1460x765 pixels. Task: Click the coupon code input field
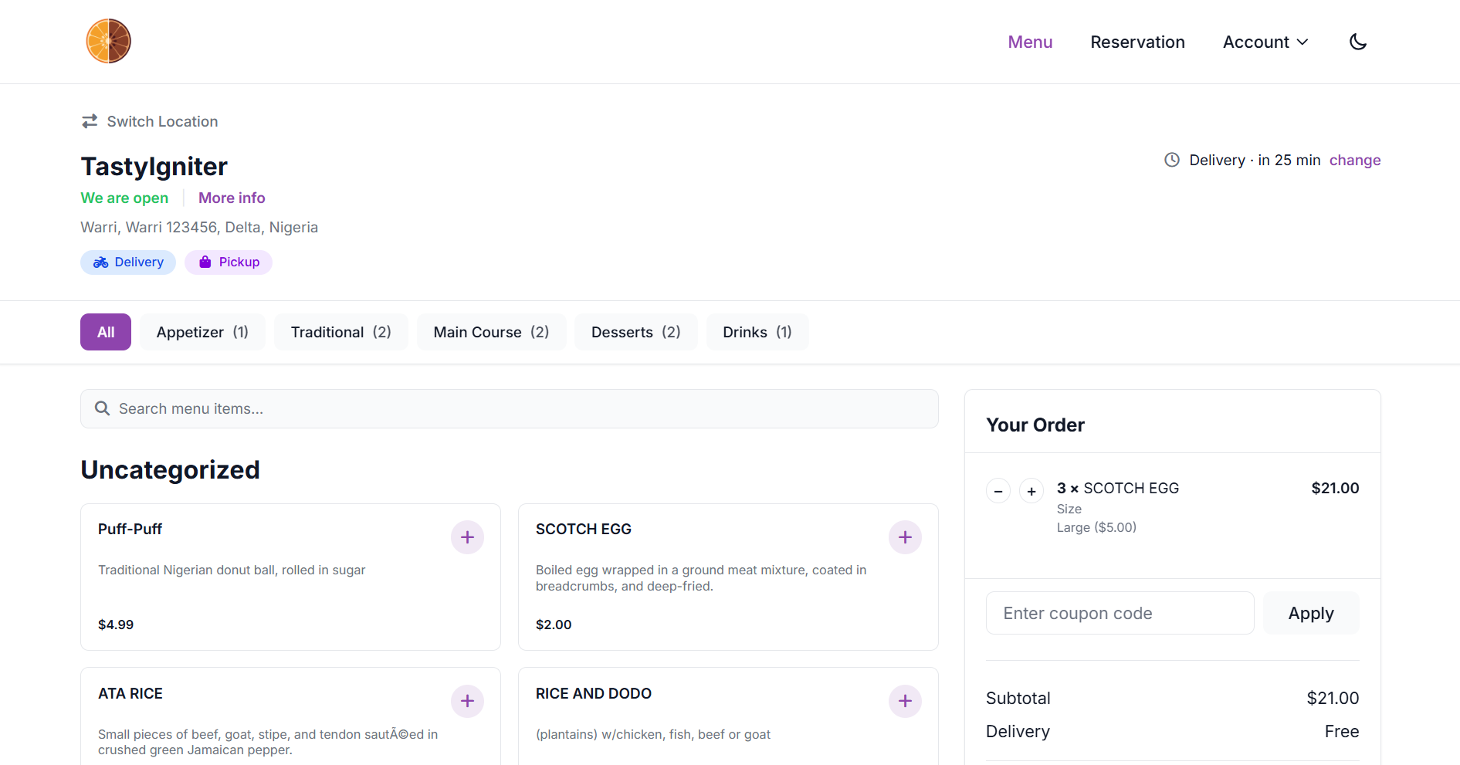(x=1119, y=613)
